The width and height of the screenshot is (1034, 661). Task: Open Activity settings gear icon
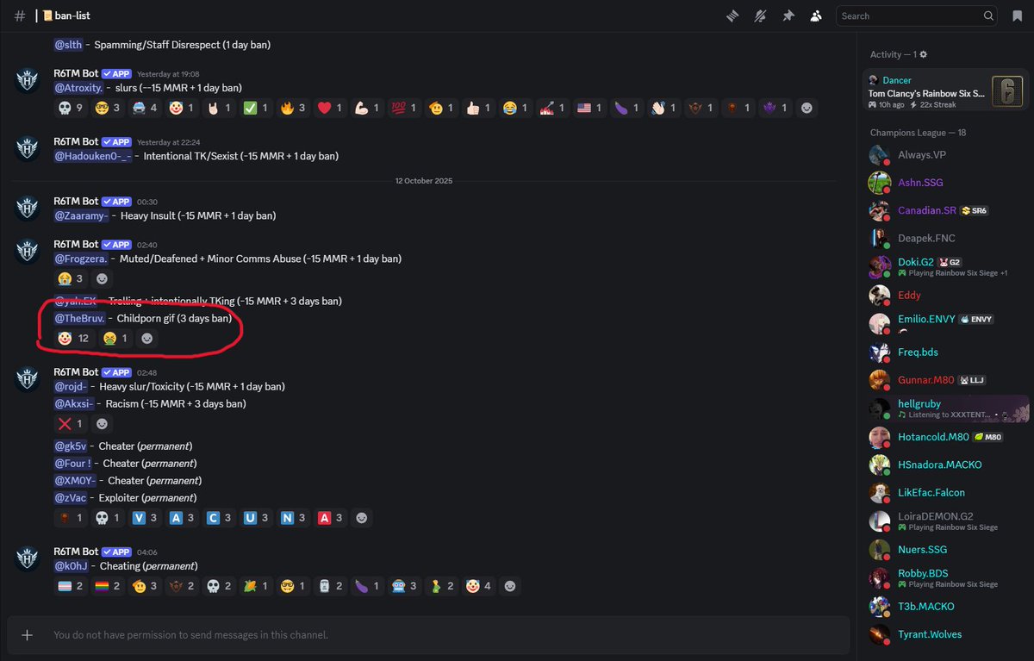pos(924,54)
